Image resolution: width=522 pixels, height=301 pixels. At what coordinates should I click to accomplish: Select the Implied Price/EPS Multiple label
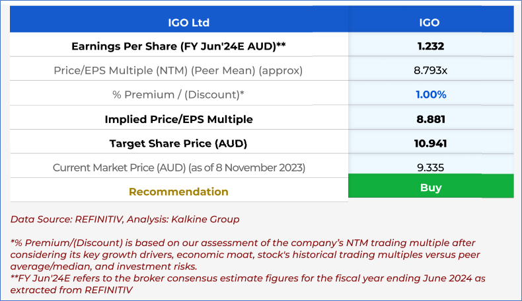(x=179, y=119)
